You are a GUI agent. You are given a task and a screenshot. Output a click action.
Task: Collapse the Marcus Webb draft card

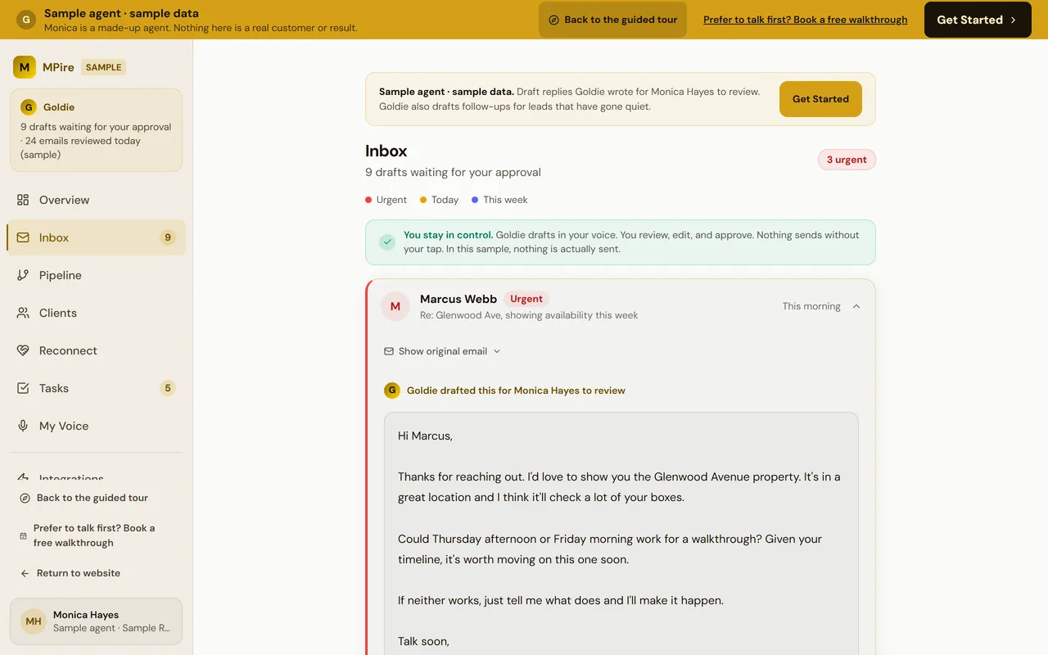coord(856,306)
